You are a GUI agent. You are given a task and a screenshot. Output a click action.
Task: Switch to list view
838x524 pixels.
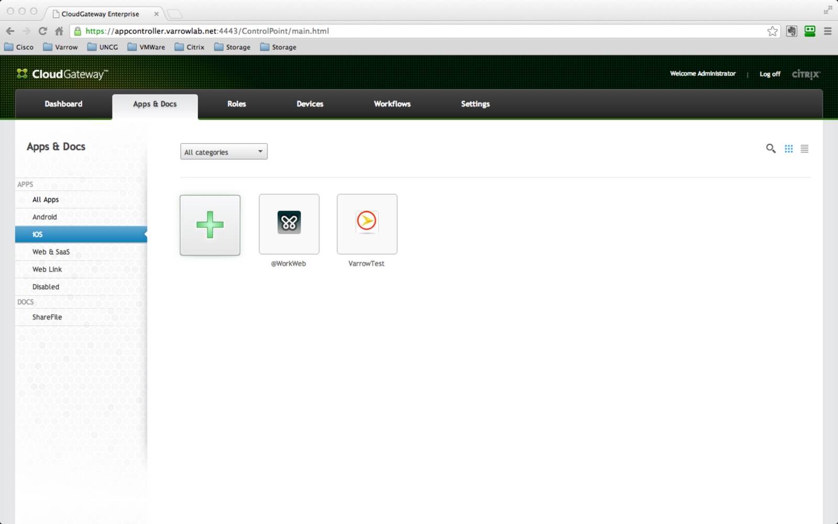tap(804, 149)
